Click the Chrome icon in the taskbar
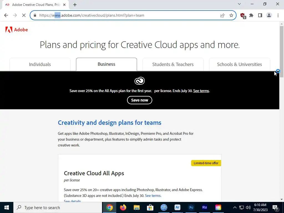The height and width of the screenshot is (213, 284). (109, 207)
